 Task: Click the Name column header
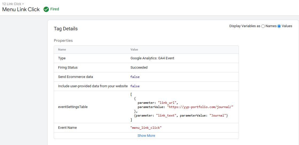62,49
